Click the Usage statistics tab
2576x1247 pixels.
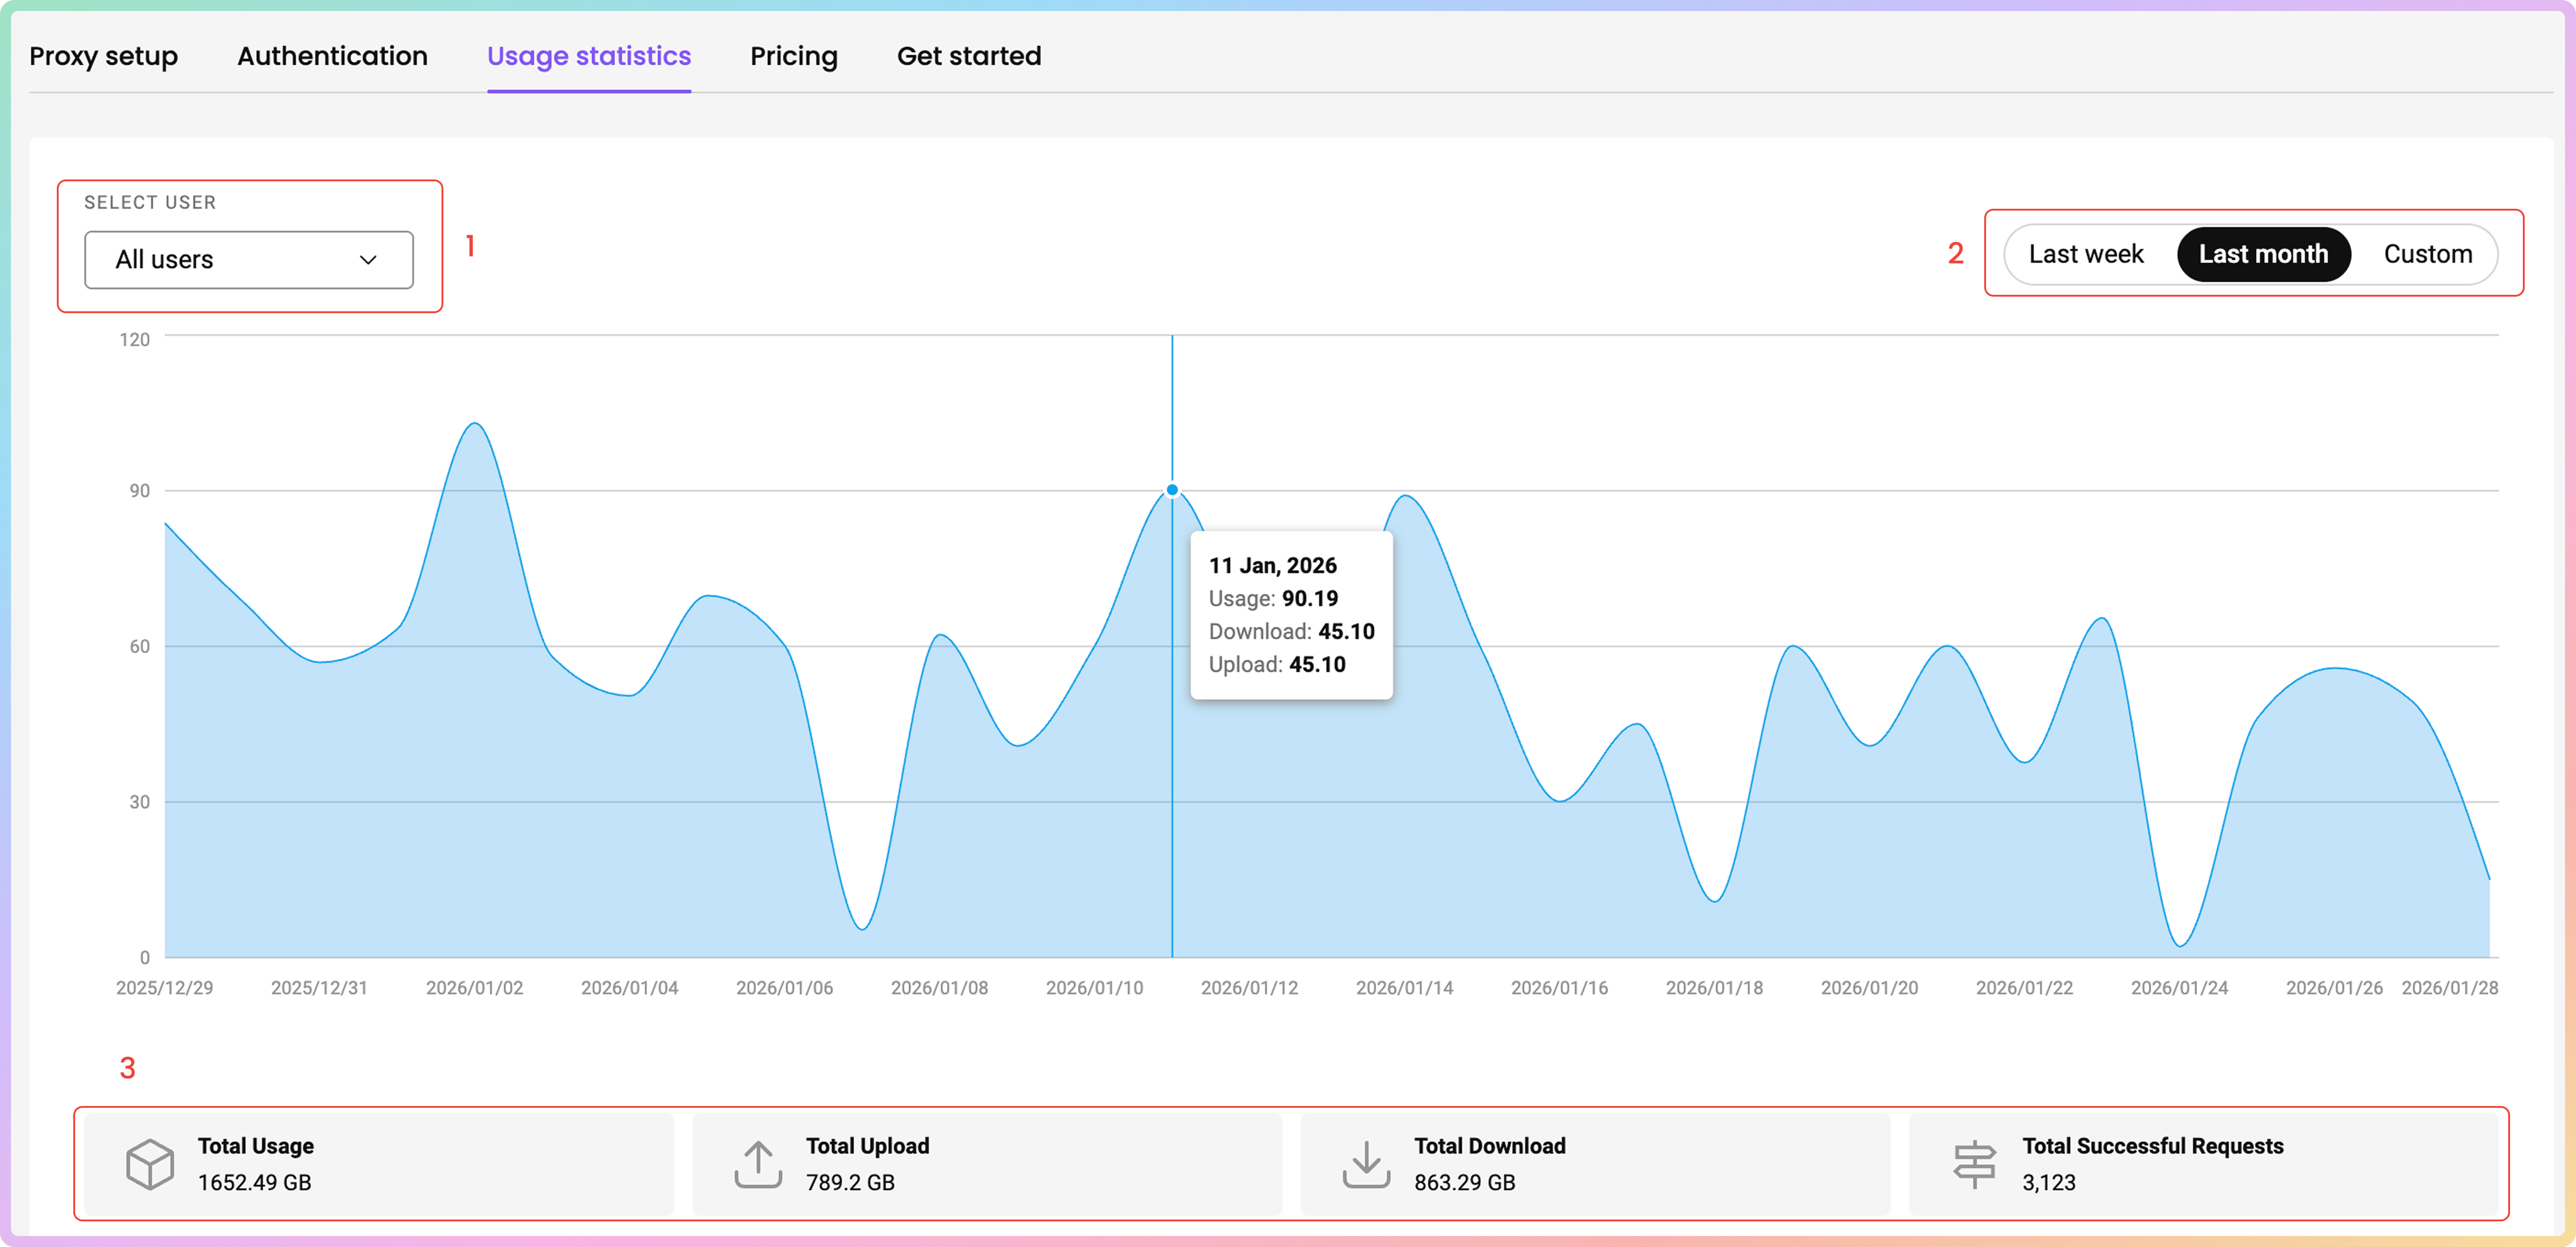588,56
